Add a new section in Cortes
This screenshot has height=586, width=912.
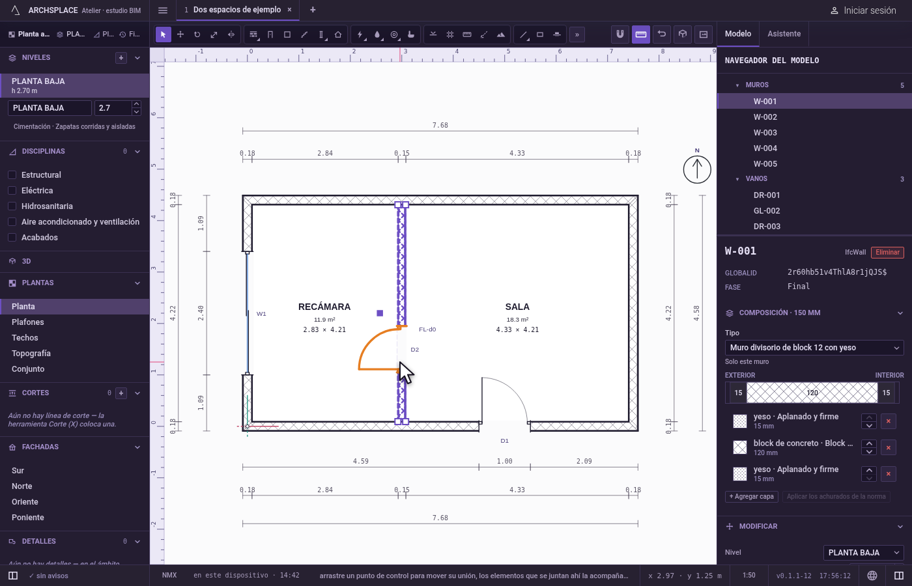coord(121,393)
